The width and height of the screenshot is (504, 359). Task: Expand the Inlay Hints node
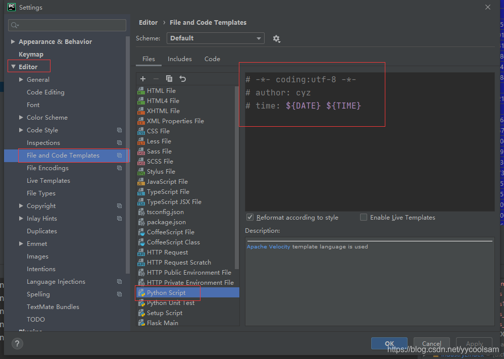21,218
